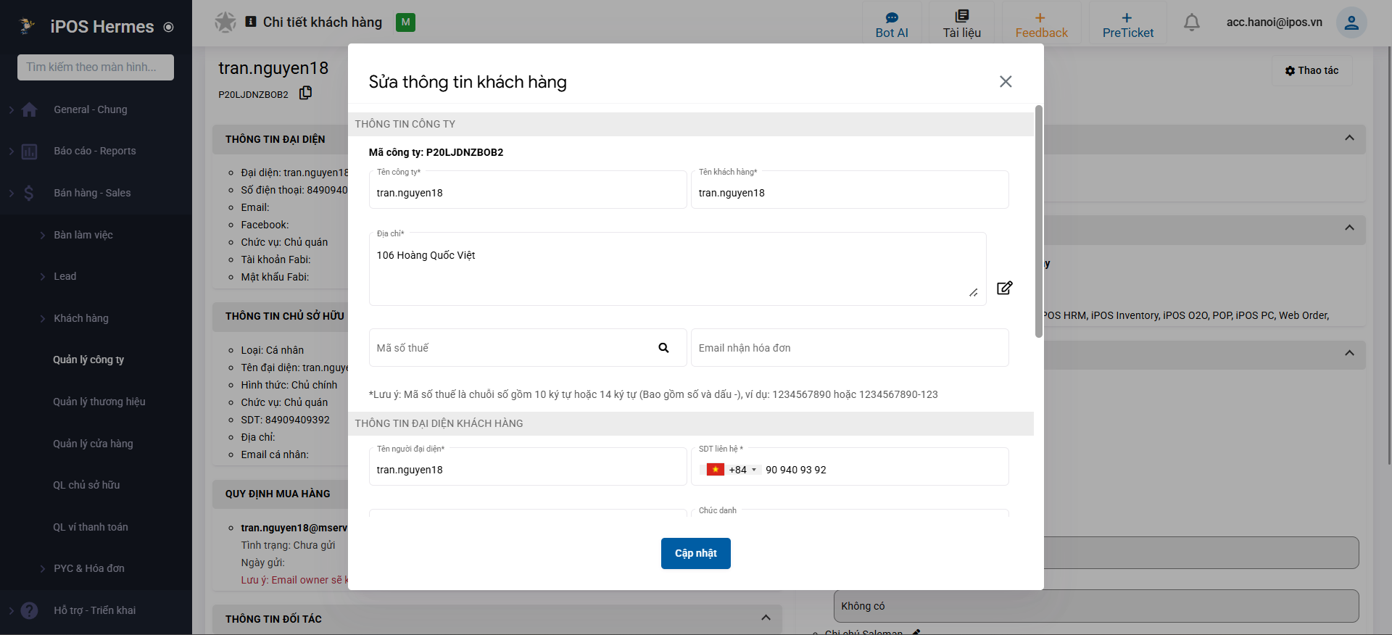
Task: Open the Thao tác actions button
Action: [1312, 70]
